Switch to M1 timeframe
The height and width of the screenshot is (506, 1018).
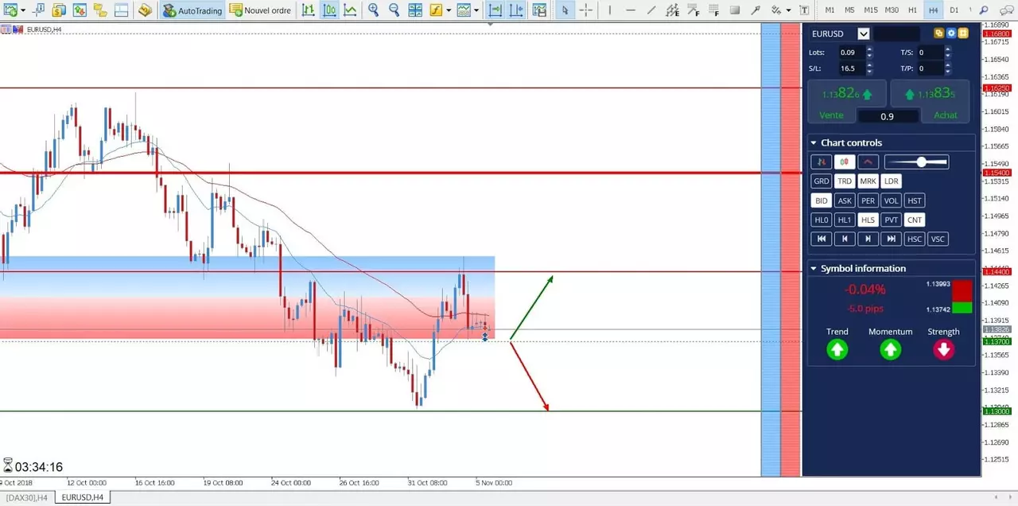830,10
